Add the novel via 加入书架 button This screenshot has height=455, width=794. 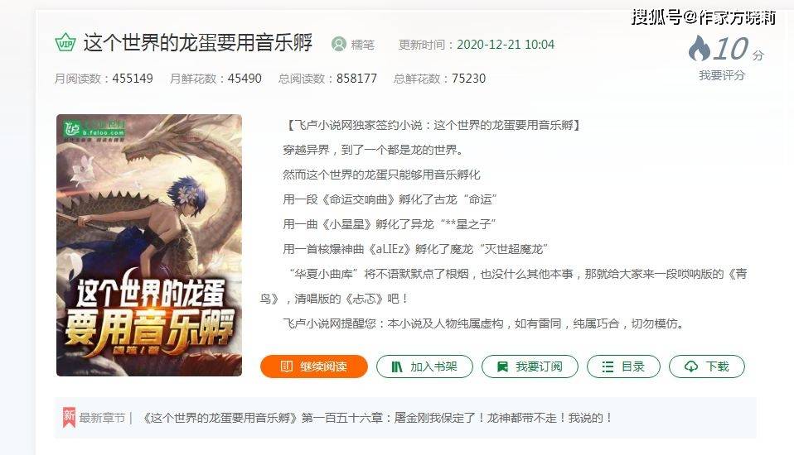click(424, 366)
